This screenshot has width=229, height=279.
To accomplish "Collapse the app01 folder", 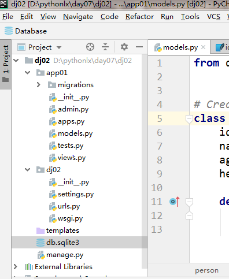I will click(x=28, y=73).
